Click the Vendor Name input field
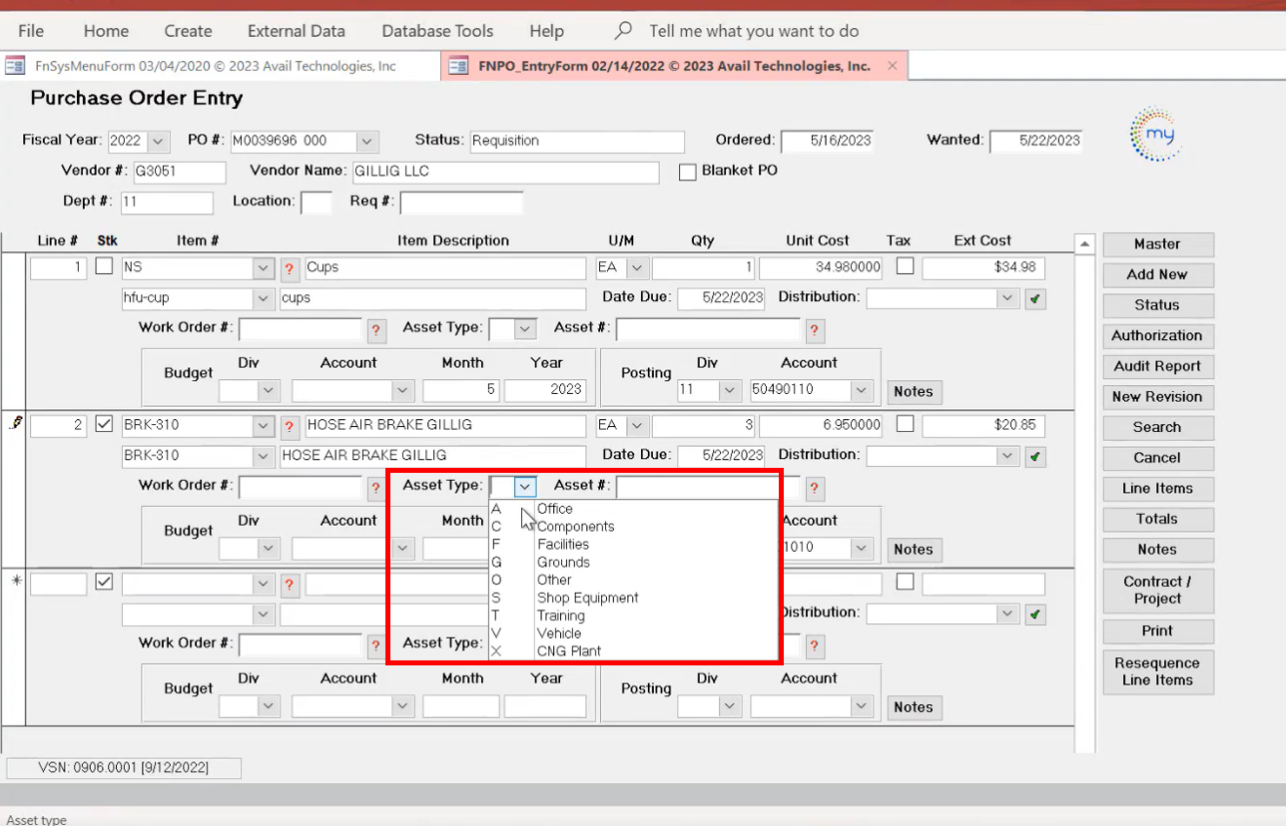 point(505,173)
